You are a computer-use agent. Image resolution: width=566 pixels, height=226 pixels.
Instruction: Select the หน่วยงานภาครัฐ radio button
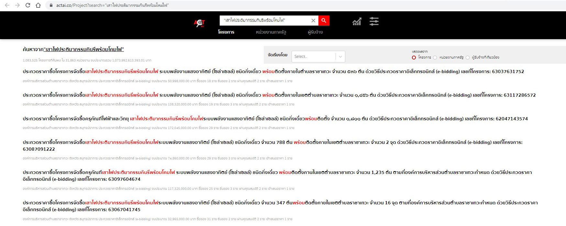(435, 58)
